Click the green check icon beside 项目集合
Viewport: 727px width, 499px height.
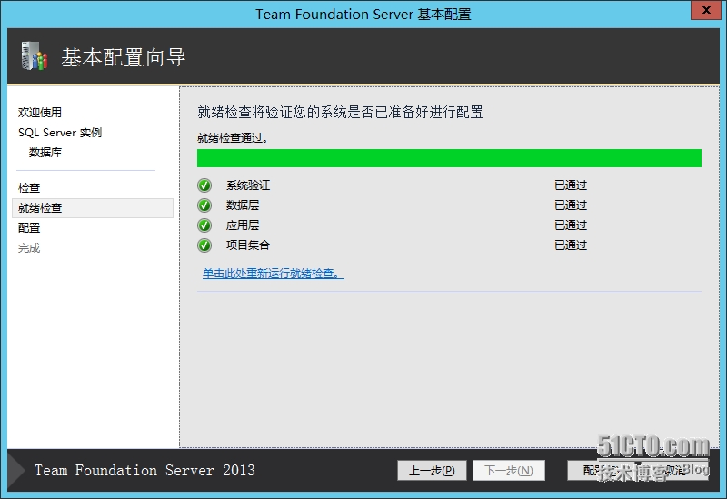[x=204, y=245]
